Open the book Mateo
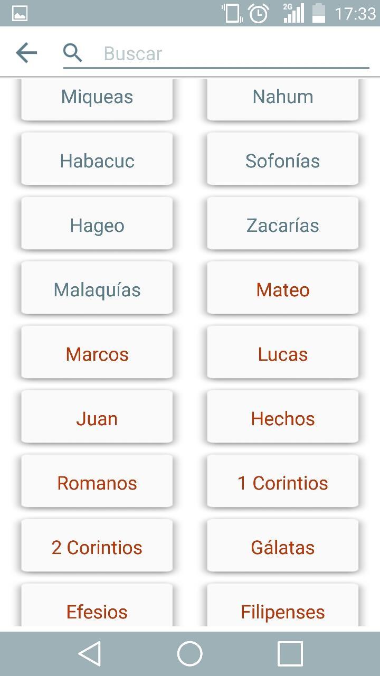The width and height of the screenshot is (380, 676). (x=283, y=289)
